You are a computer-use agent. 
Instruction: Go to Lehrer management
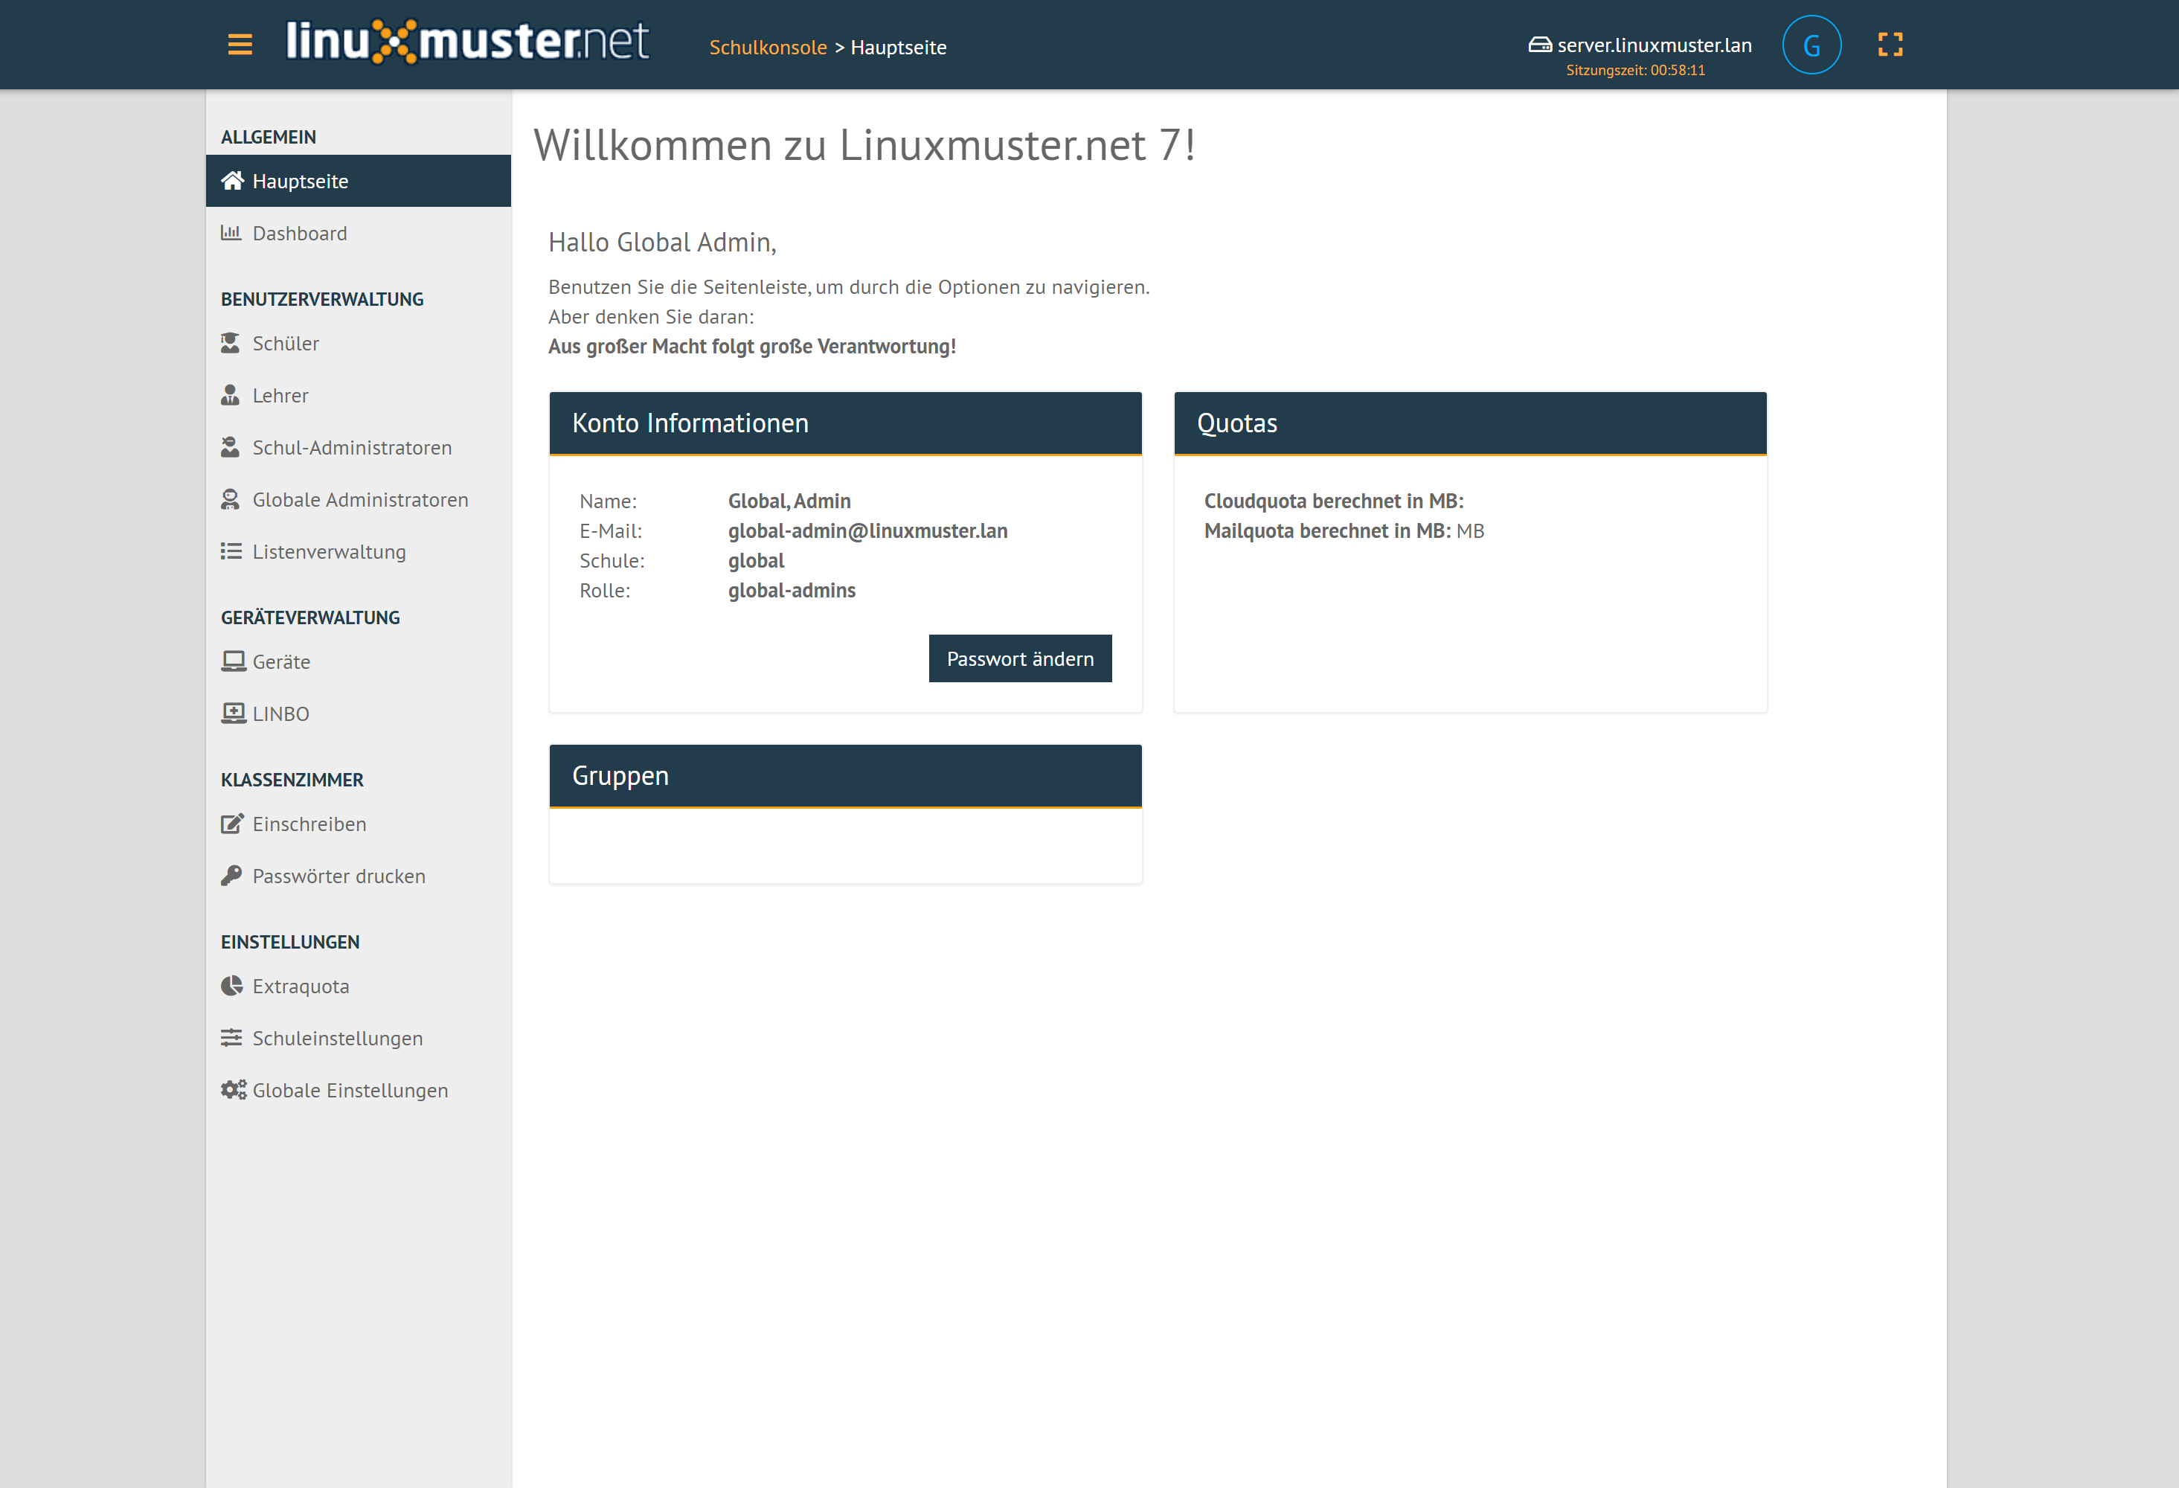tap(358, 395)
